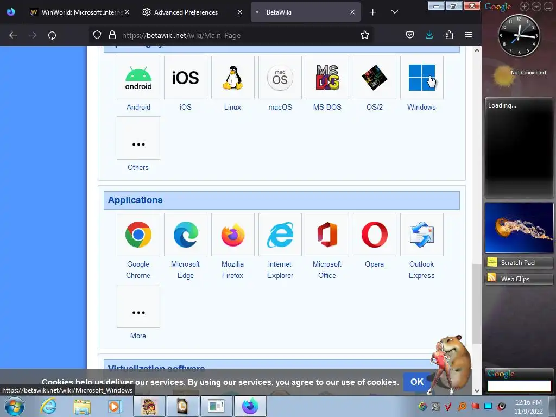Screen dimensions: 556x417
Task: Open Windows Explorer folder on taskbar
Action: pos(81,406)
